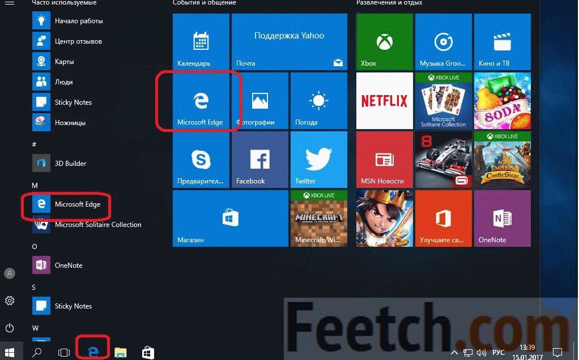This screenshot has width=579, height=360.
Task: Open the Netflix tile
Action: tap(384, 101)
